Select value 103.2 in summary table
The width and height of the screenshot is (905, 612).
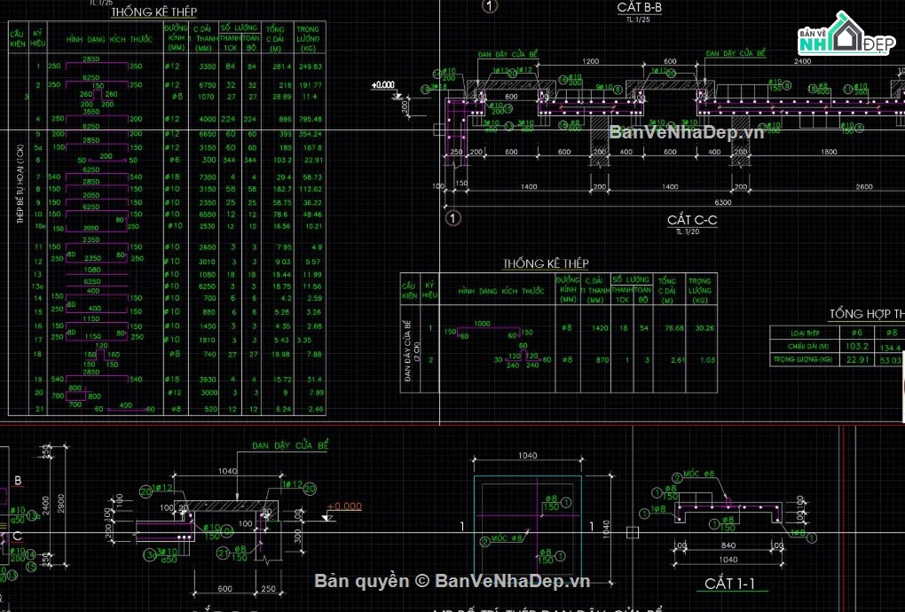coord(857,346)
